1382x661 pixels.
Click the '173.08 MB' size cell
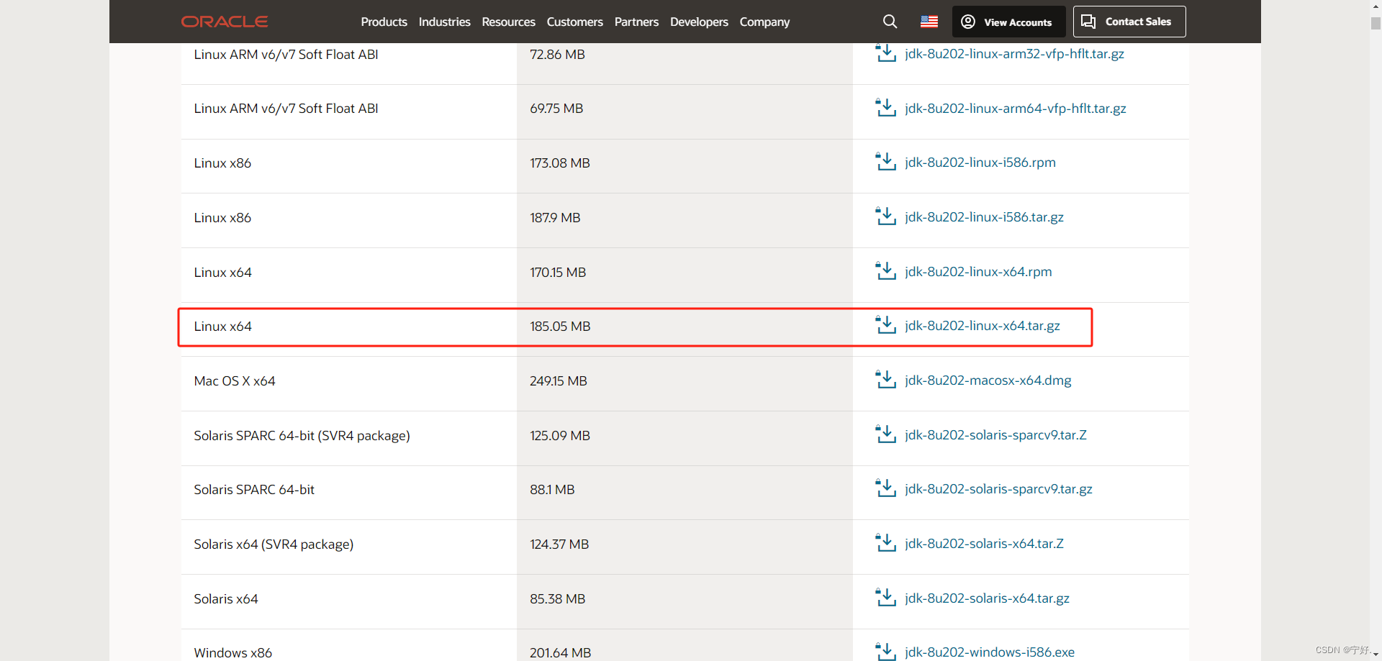click(685, 166)
